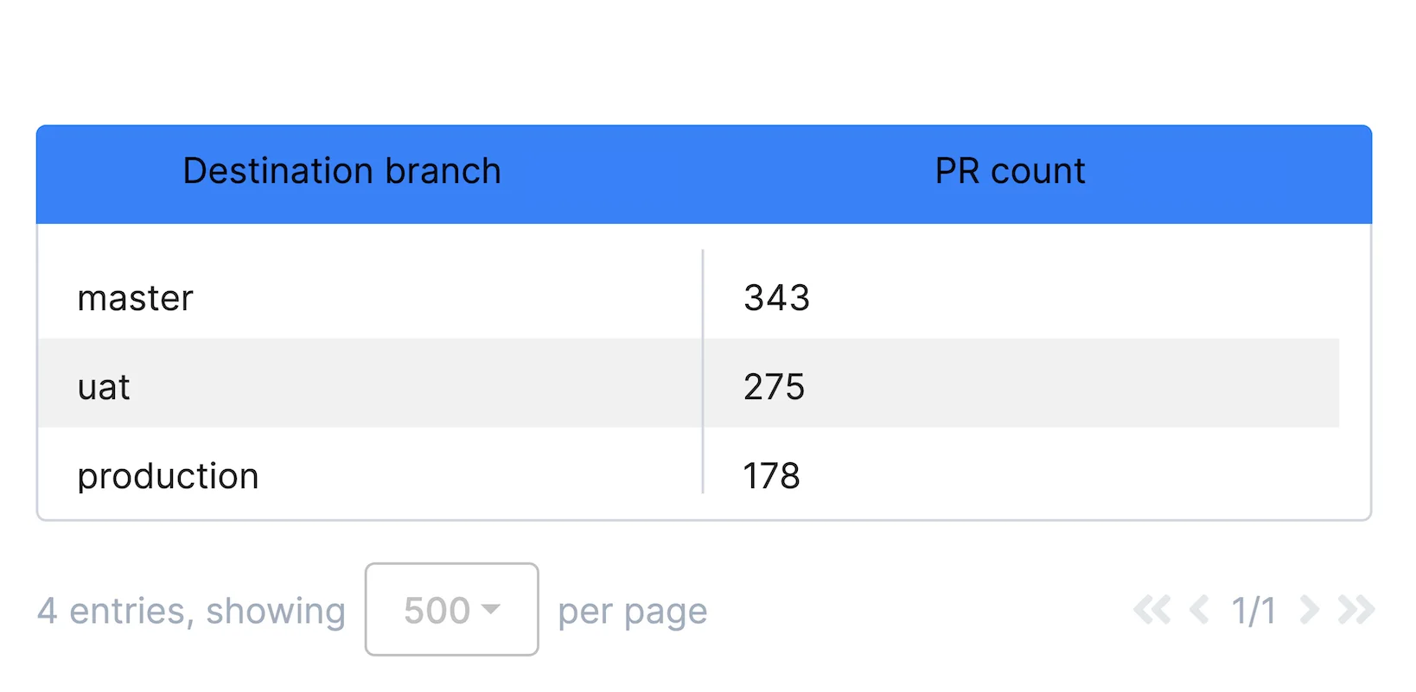Click the 'per page' text label
The image size is (1416, 692).
(x=632, y=611)
